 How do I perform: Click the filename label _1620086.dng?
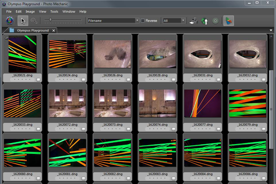(248, 174)
